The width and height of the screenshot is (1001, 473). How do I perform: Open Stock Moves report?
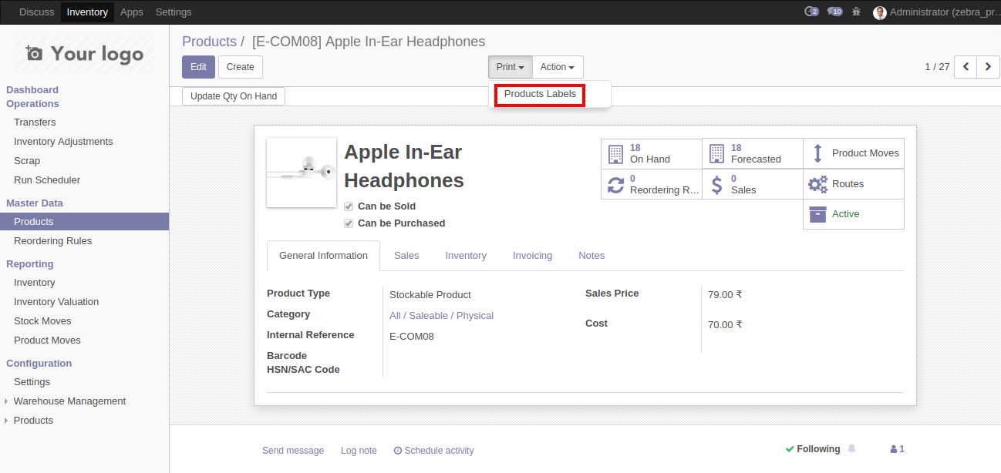coord(42,321)
